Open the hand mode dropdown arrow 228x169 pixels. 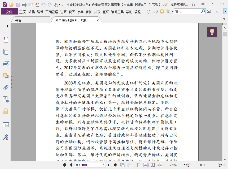pyautogui.click(x=59, y=5)
